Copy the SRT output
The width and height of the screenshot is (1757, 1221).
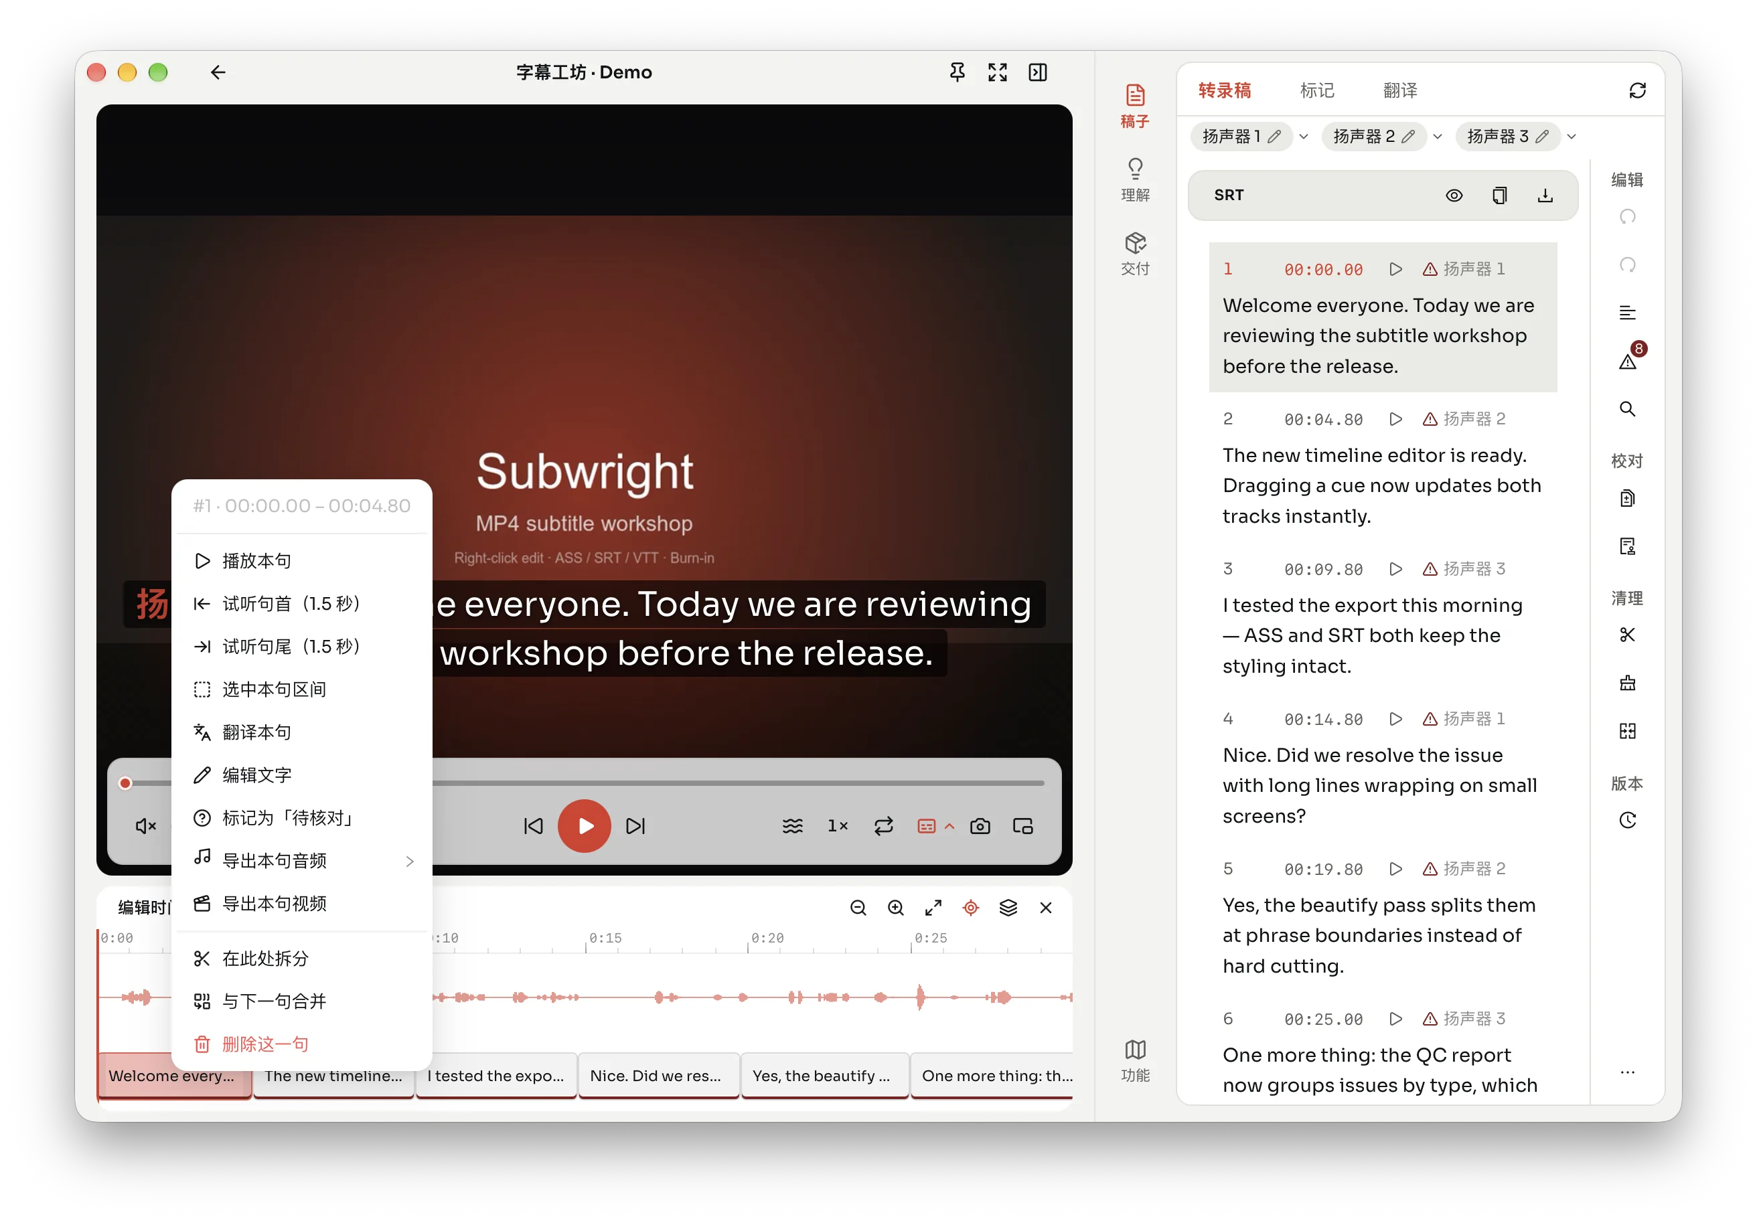[1499, 195]
